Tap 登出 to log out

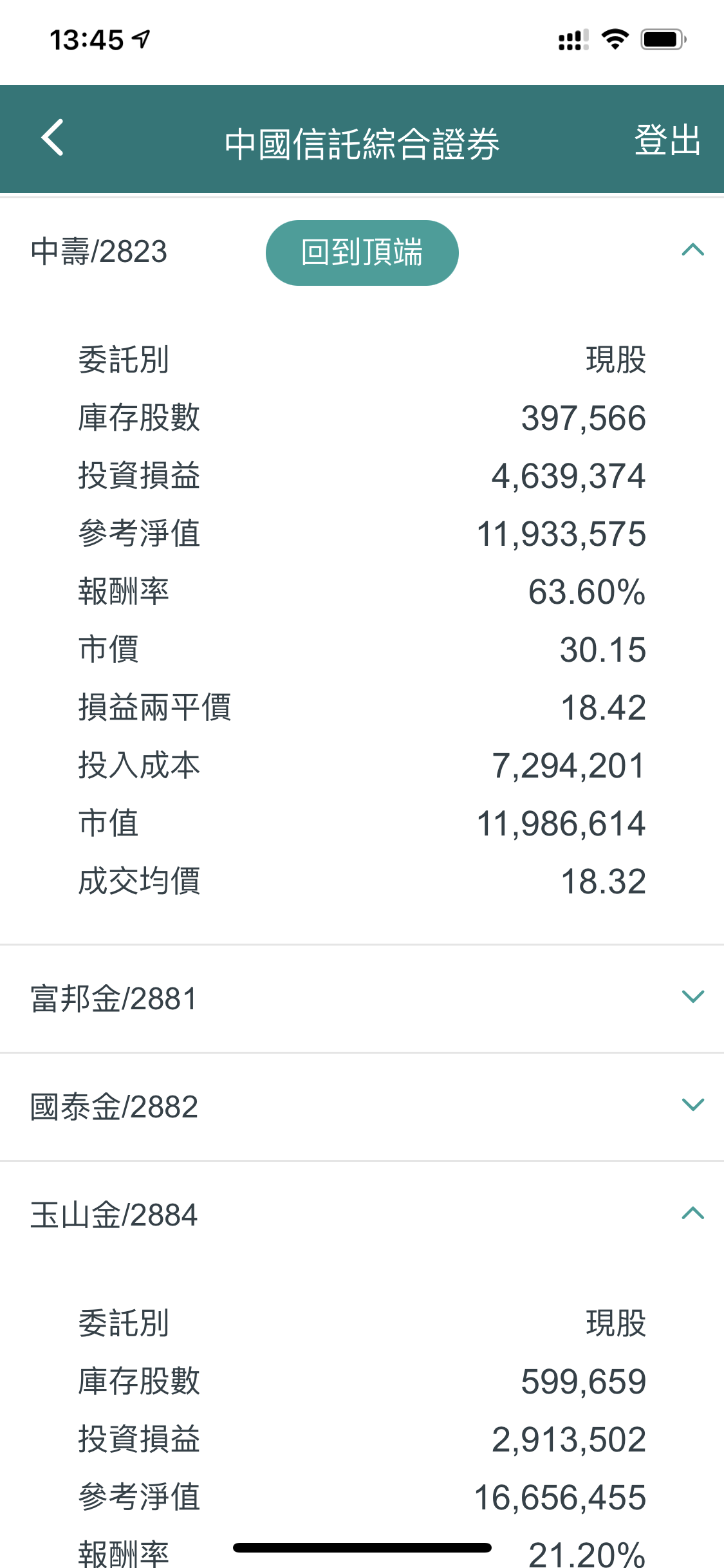coord(667,140)
